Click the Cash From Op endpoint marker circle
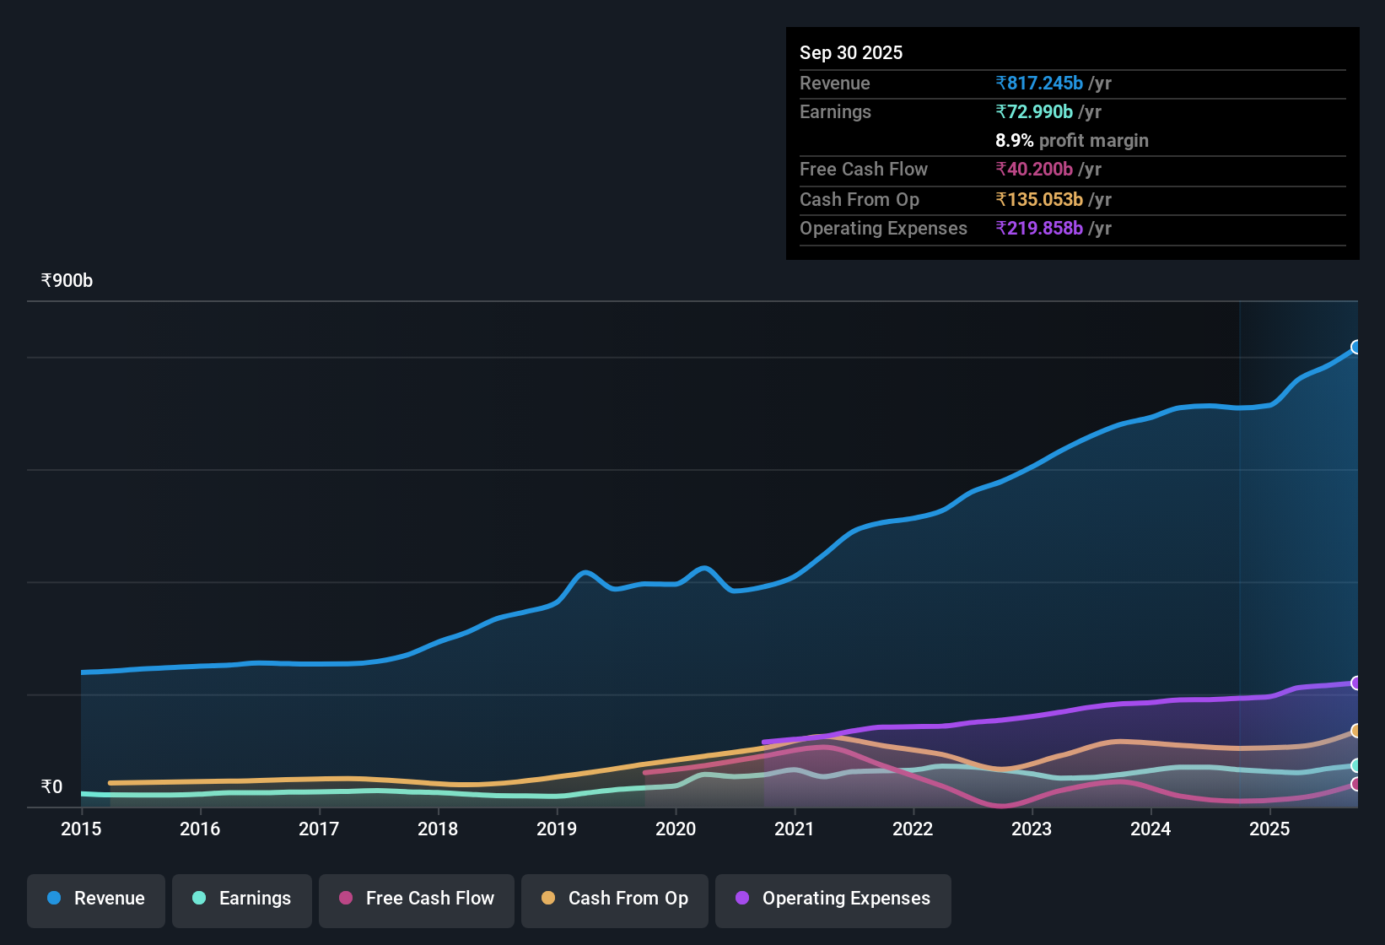The height and width of the screenshot is (945, 1385). pyautogui.click(x=1356, y=731)
